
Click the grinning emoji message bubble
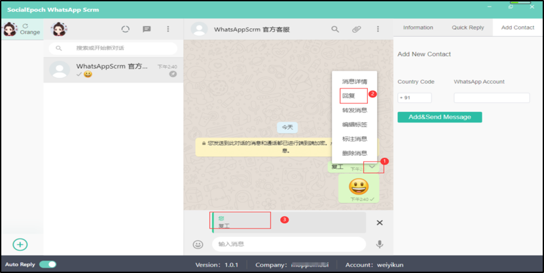click(359, 189)
